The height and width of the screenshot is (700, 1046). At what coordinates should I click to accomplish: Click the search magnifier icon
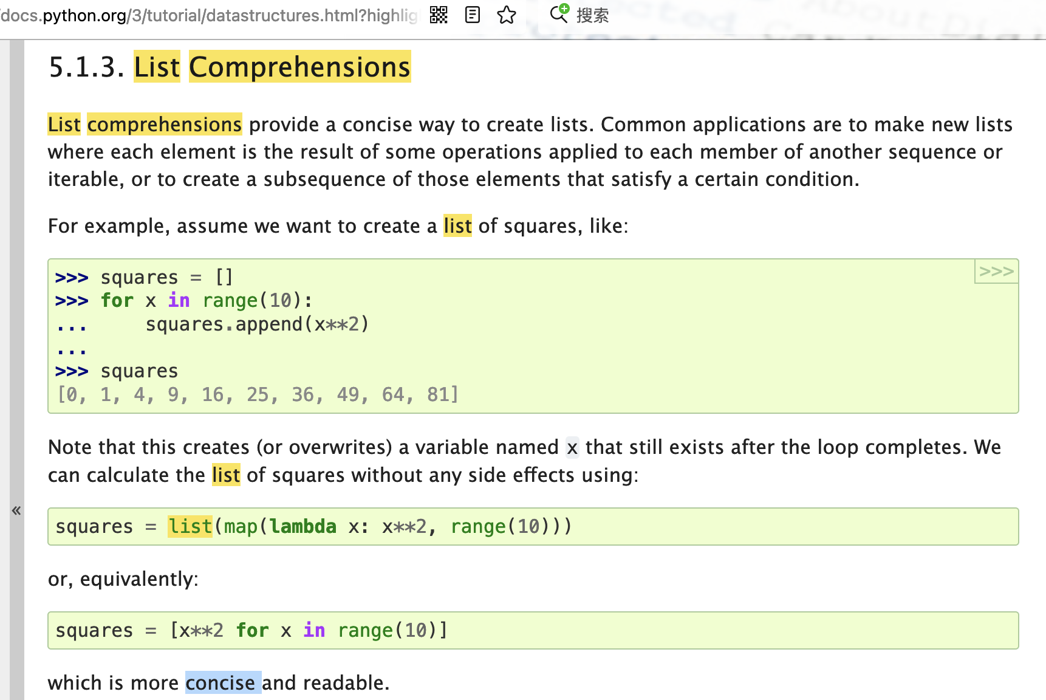coord(559,13)
